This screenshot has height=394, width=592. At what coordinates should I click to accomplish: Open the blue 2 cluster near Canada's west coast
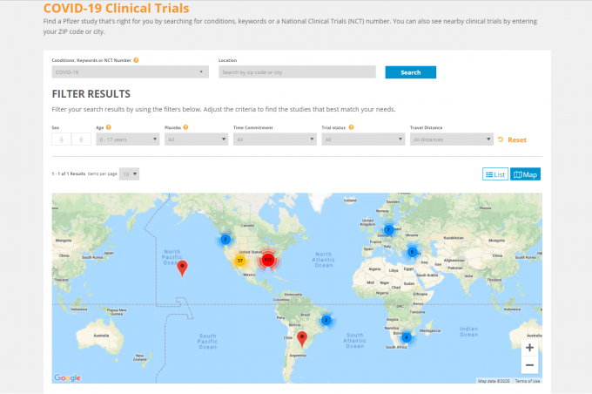(x=225, y=240)
